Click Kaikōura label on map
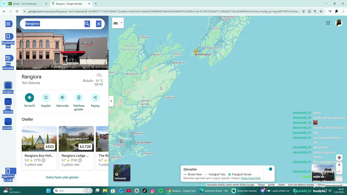Viewport: 347px width, 195px height. [x=170, y=97]
